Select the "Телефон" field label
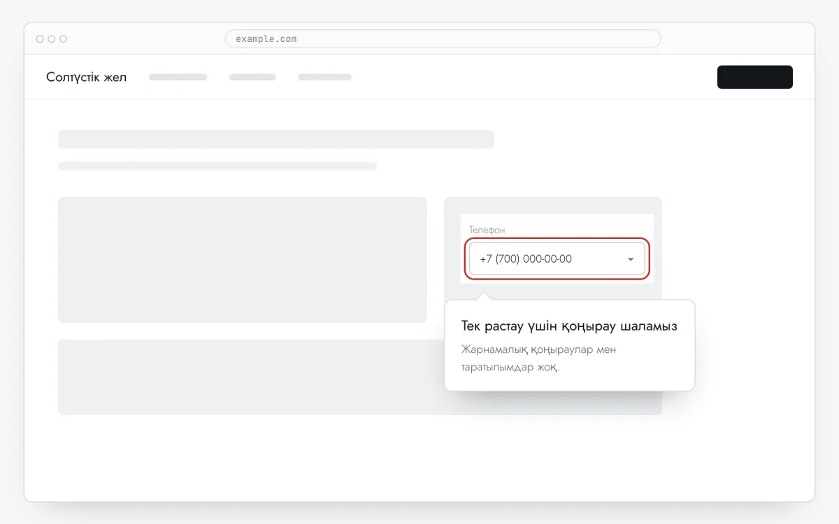This screenshot has height=524, width=839. tap(487, 230)
